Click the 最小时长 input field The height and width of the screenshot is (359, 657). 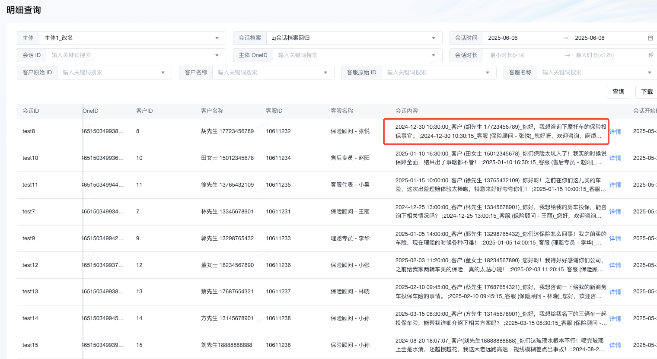click(x=523, y=55)
